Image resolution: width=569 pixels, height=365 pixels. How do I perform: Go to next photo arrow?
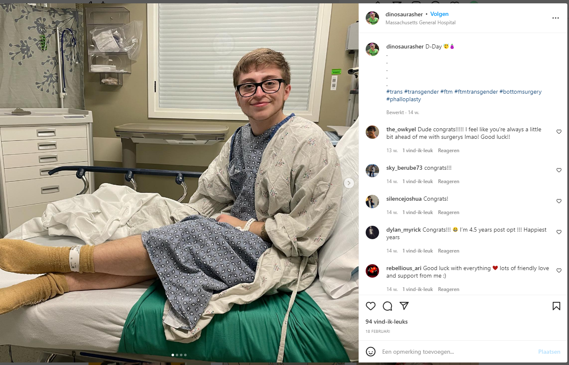coord(349,183)
